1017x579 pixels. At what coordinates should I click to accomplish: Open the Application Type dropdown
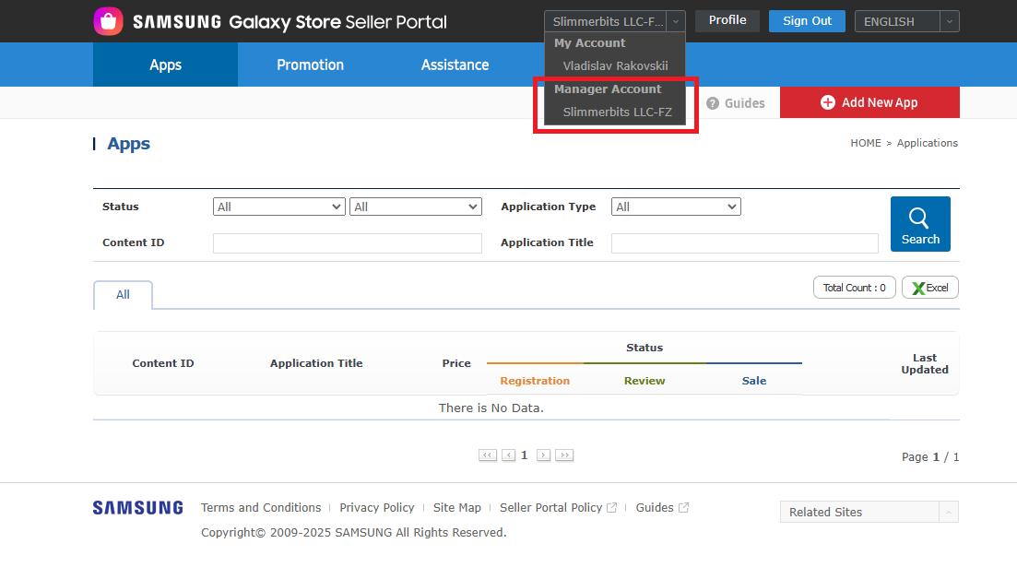pyautogui.click(x=676, y=207)
